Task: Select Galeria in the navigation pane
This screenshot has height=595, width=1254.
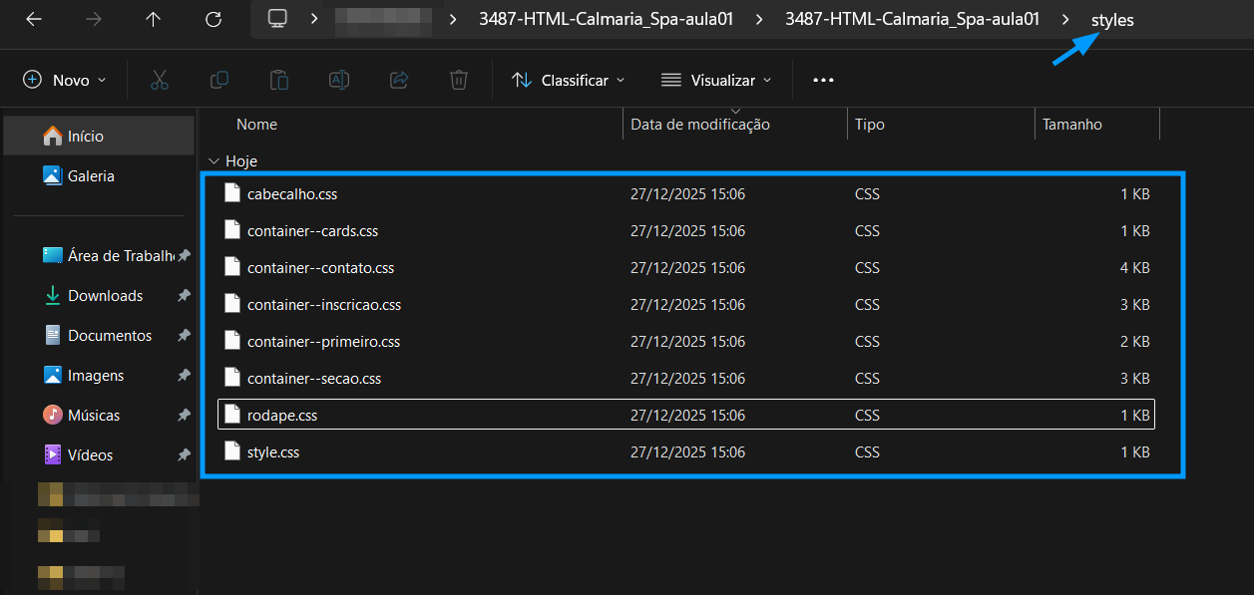Action: point(91,175)
